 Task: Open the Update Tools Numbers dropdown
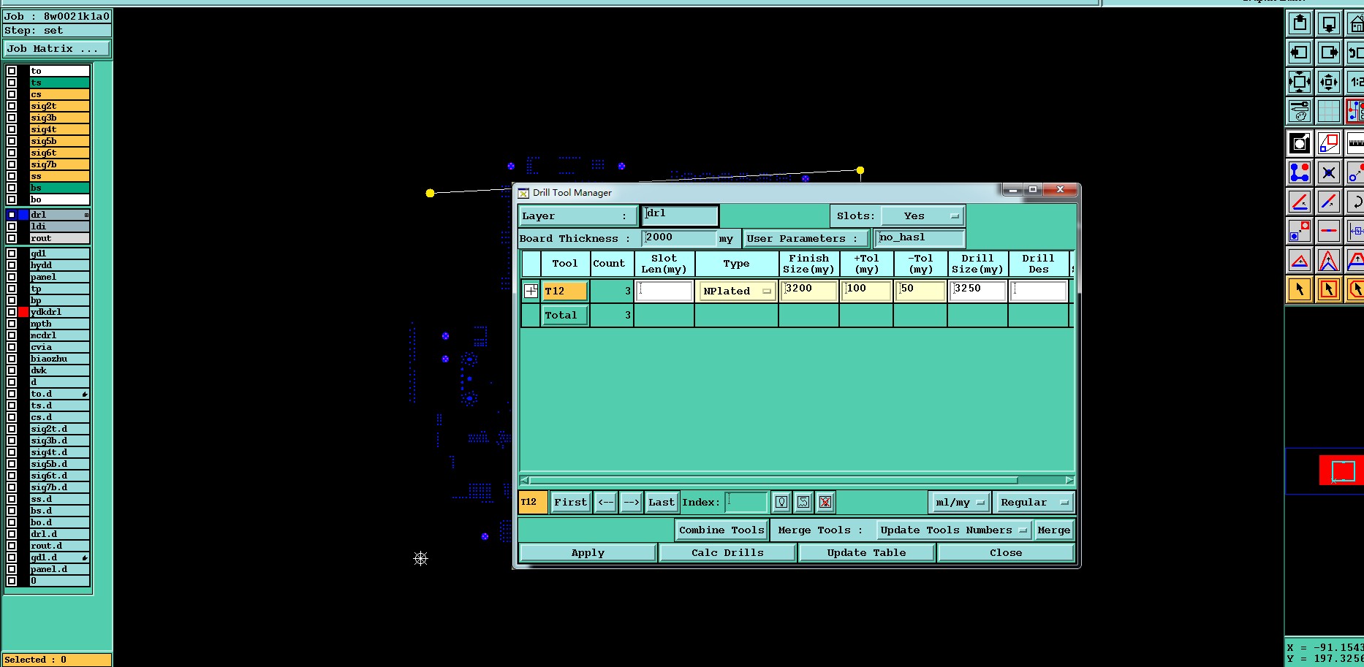954,530
